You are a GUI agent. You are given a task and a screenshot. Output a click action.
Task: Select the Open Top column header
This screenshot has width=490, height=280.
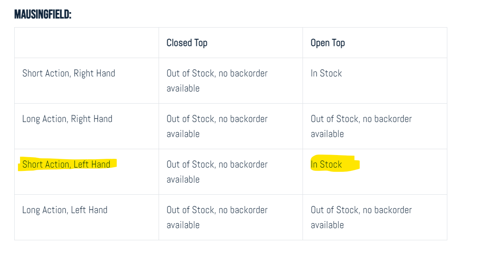pos(328,43)
